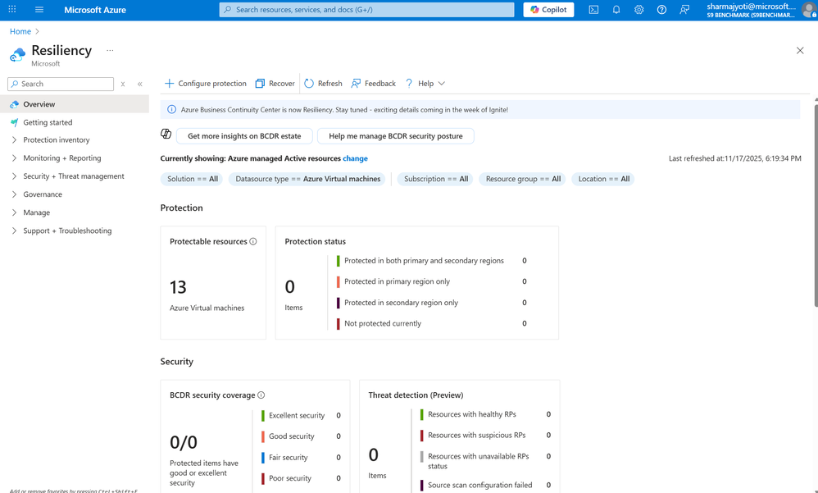Click the sidebar Search field
This screenshot has width=818, height=493.
point(61,84)
